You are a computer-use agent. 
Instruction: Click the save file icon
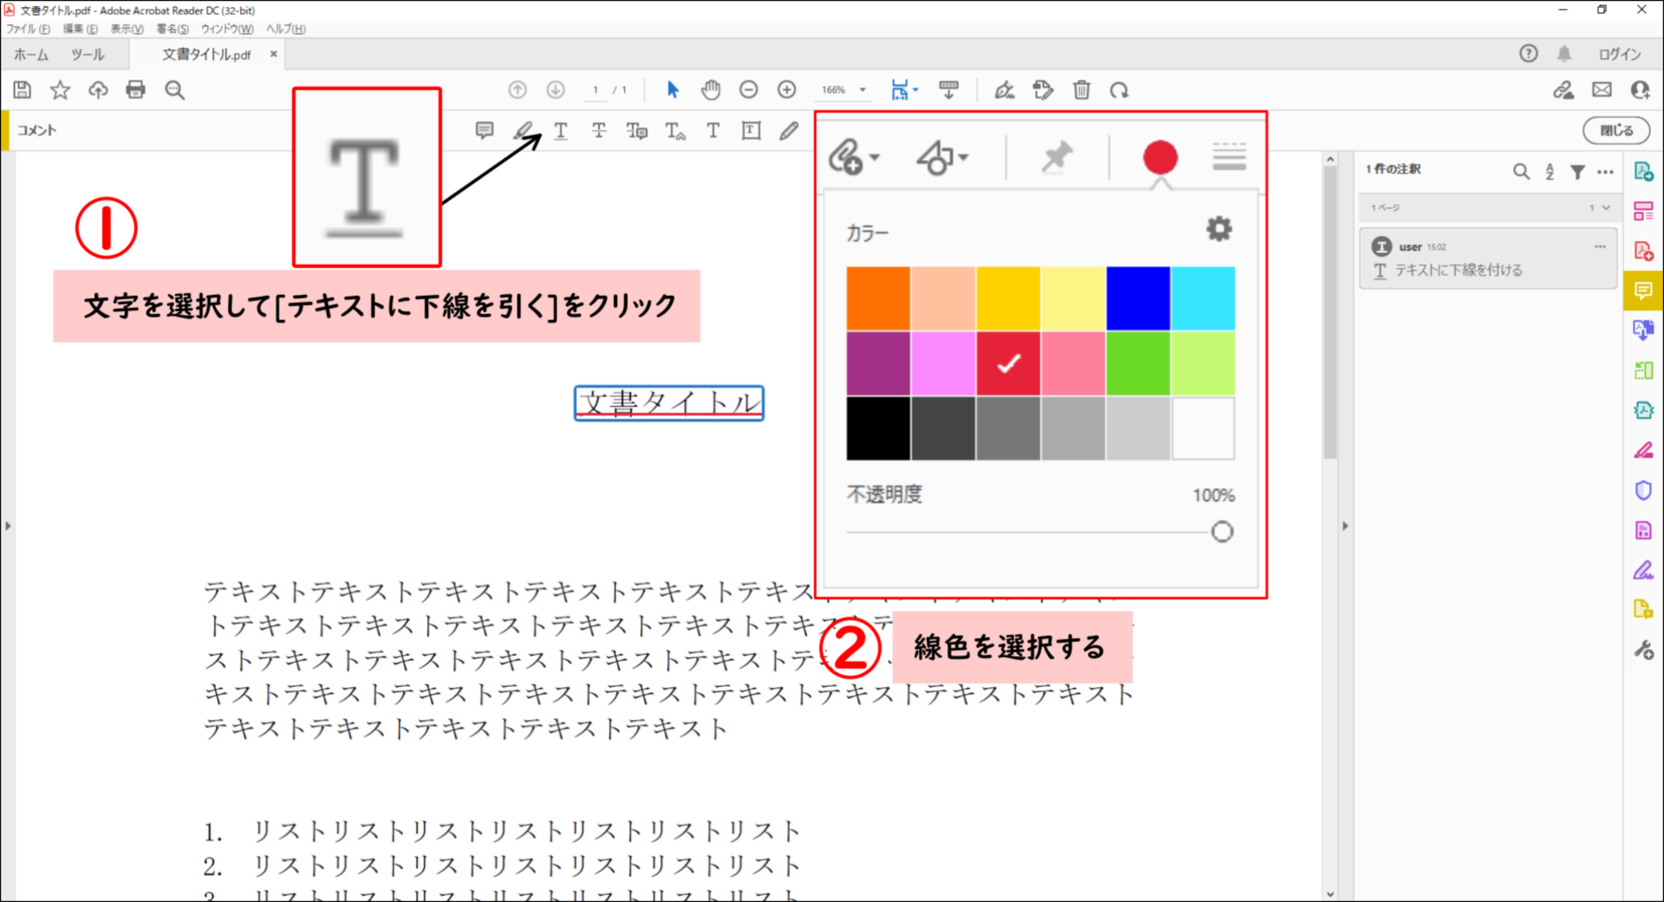click(x=23, y=90)
